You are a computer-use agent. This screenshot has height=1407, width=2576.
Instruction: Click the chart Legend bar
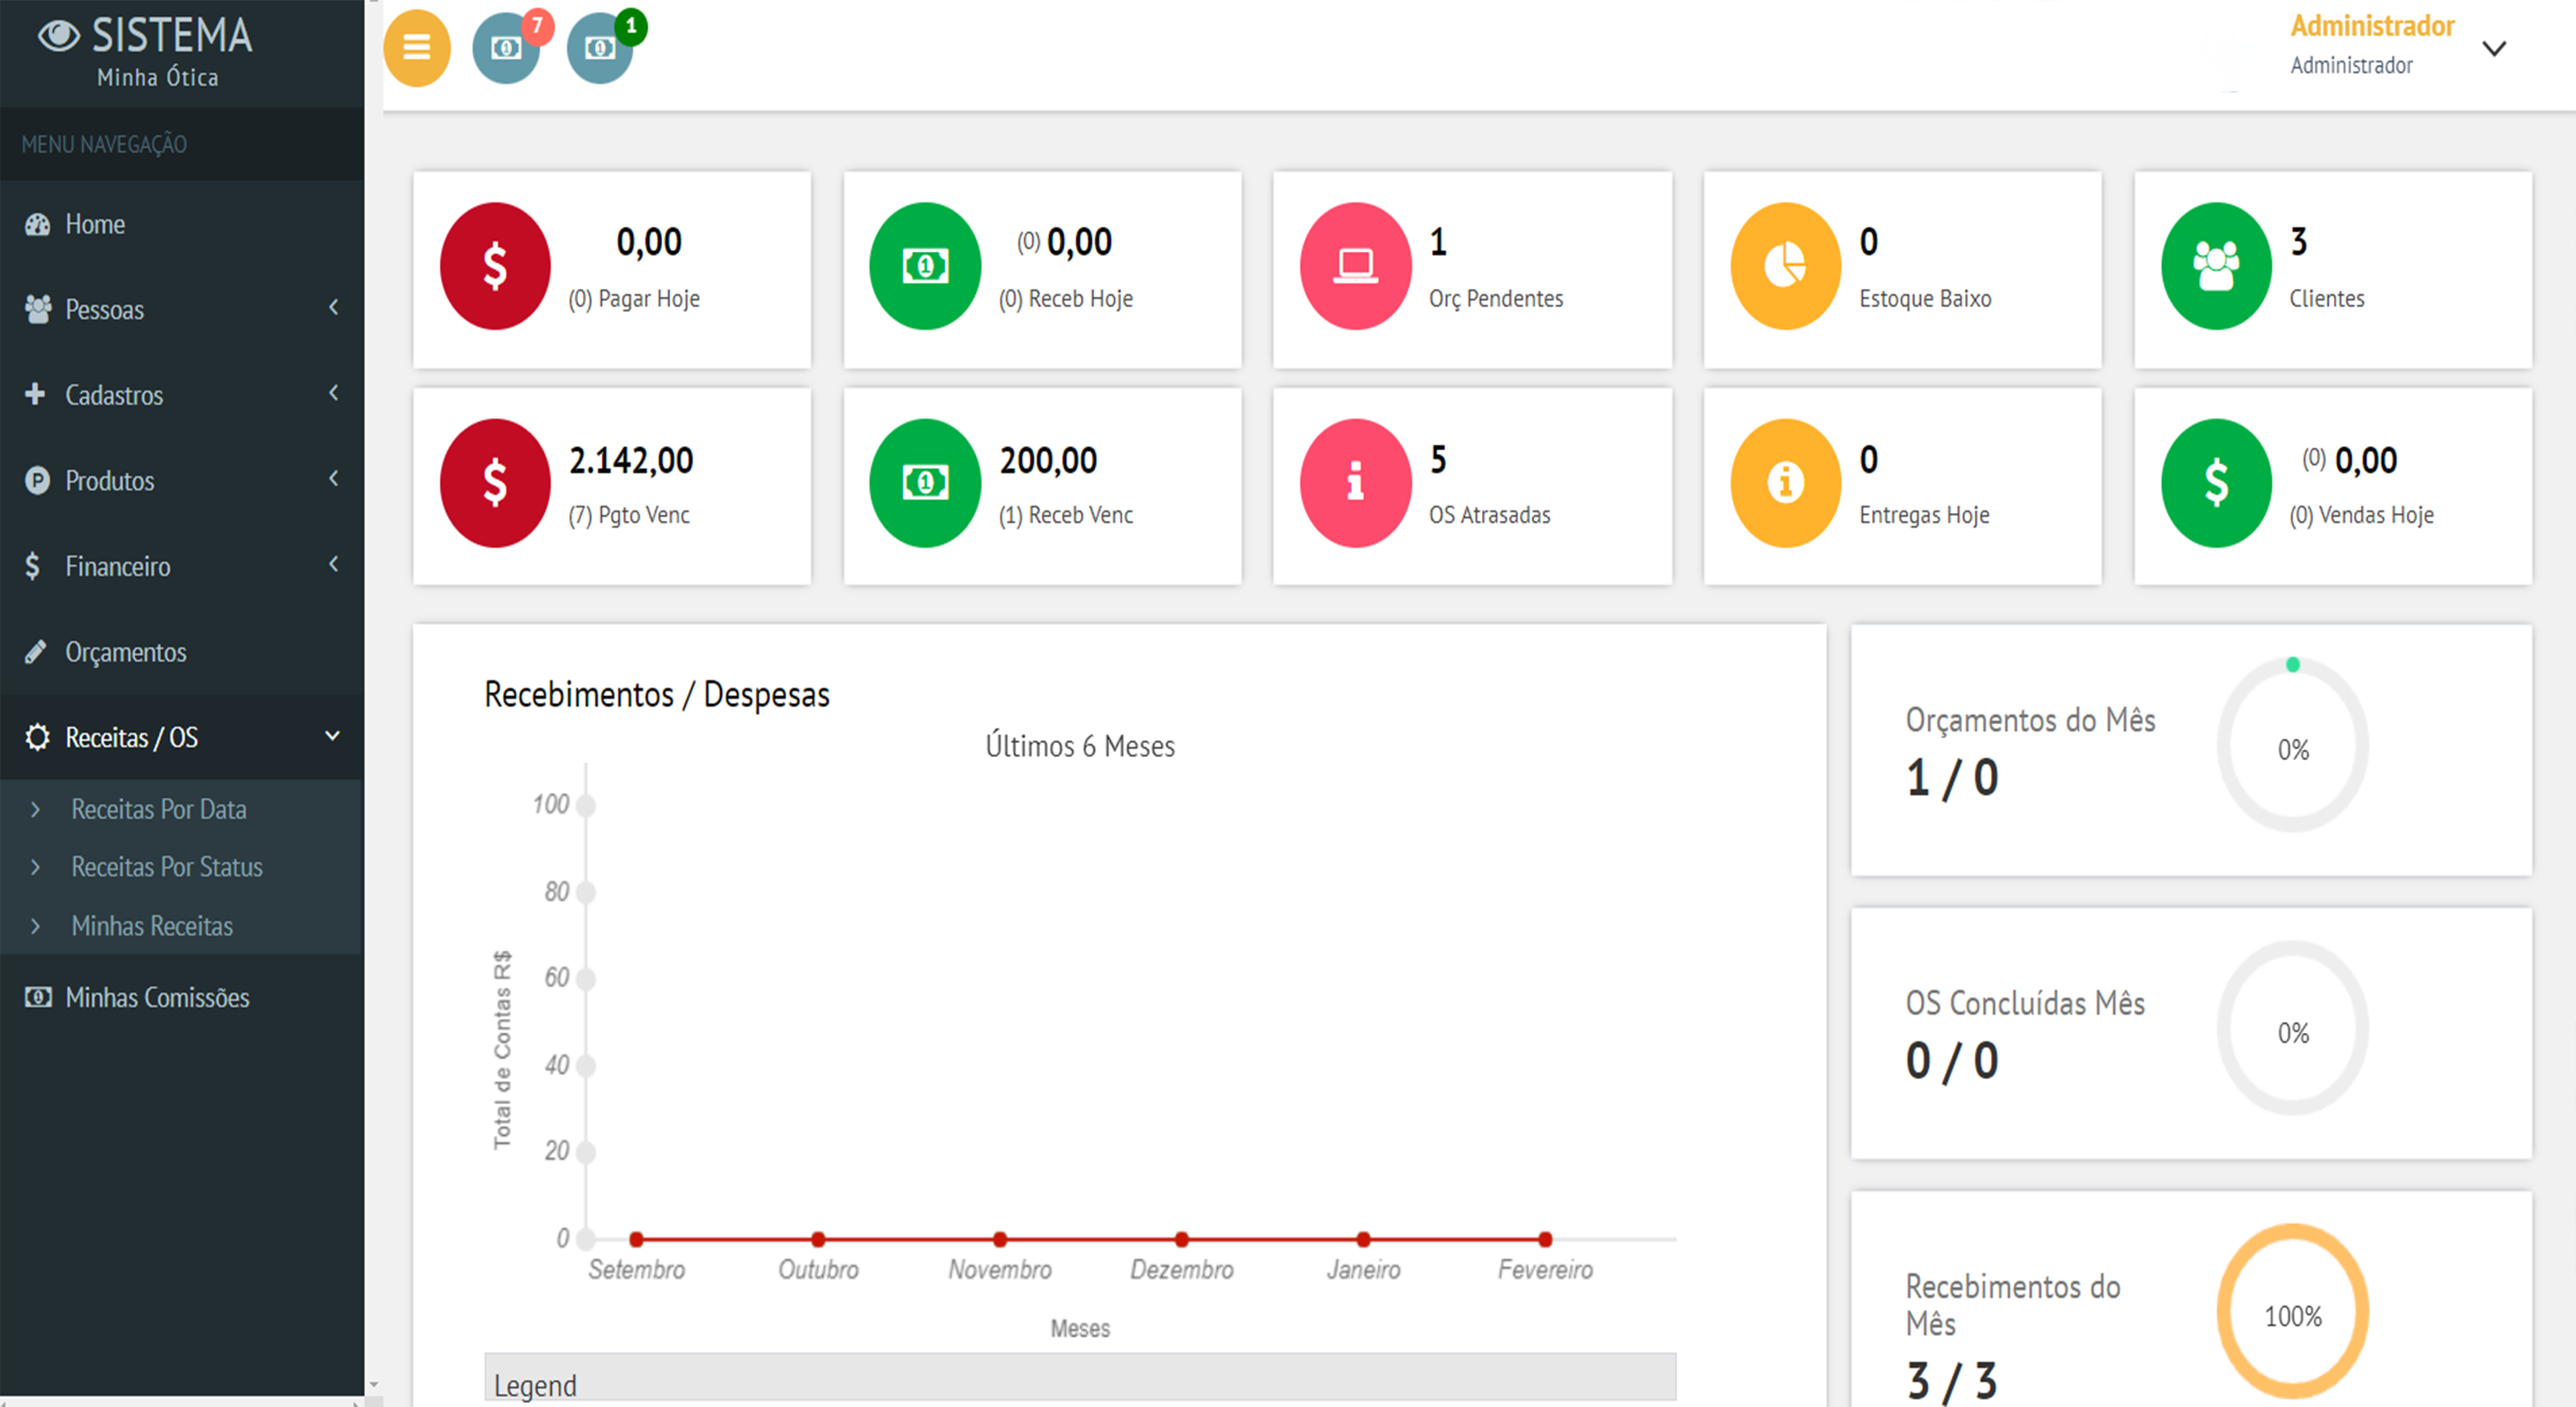tap(1080, 1378)
